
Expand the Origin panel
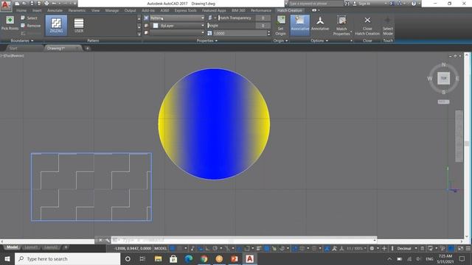[x=280, y=40]
